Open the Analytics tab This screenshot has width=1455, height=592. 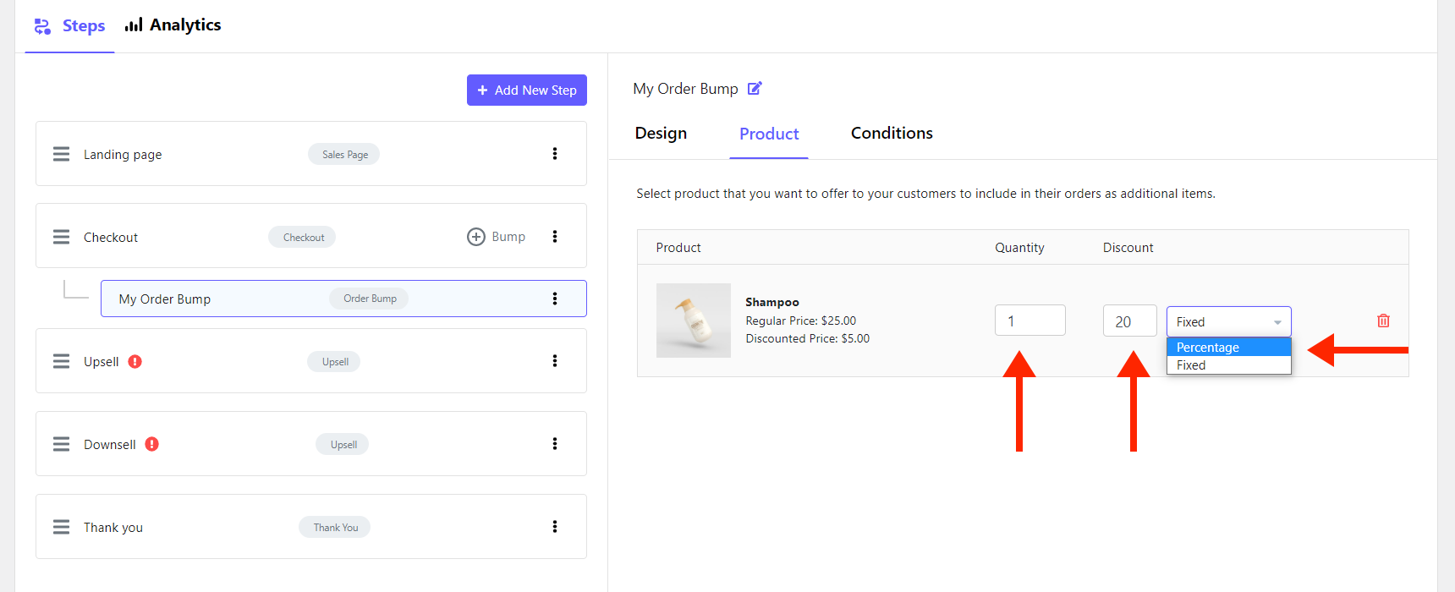[x=173, y=25]
